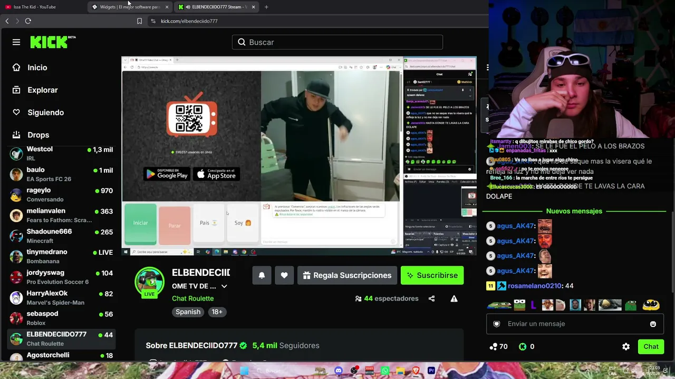Open WhatsApp from the taskbar
Image resolution: width=675 pixels, height=379 pixels.
pyautogui.click(x=385, y=371)
